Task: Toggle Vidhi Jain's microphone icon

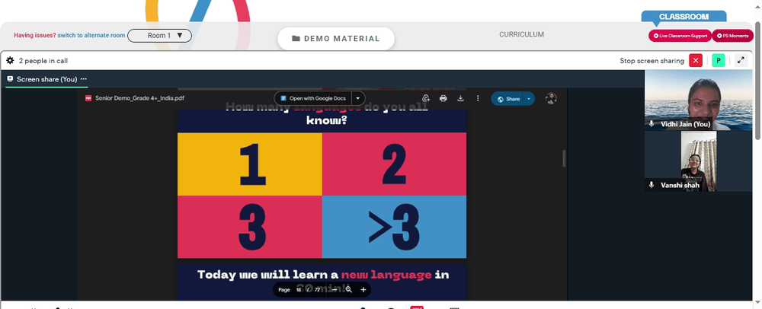Action: 652,124
